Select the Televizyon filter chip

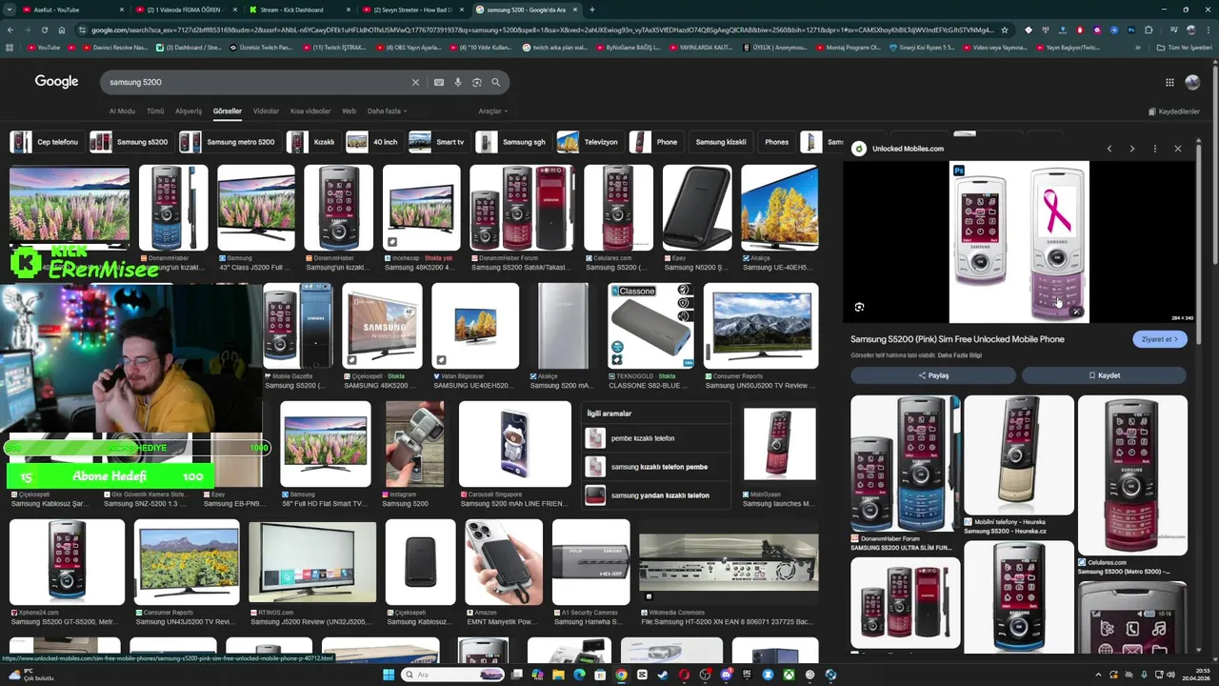click(x=590, y=142)
